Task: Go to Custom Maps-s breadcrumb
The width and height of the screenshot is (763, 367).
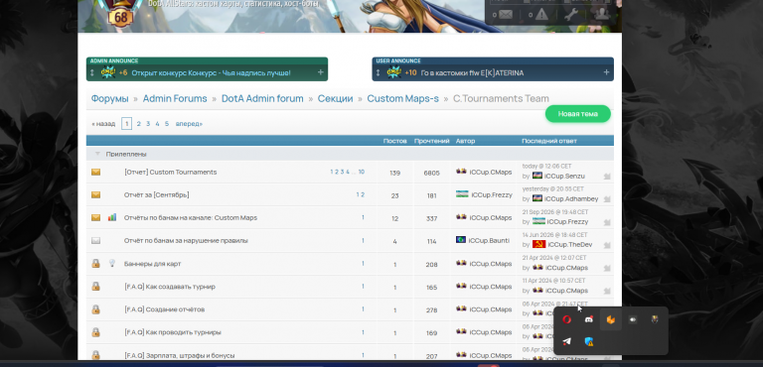Action: [403, 98]
